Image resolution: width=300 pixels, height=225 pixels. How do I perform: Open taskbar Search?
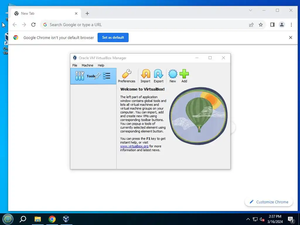(x=23, y=219)
